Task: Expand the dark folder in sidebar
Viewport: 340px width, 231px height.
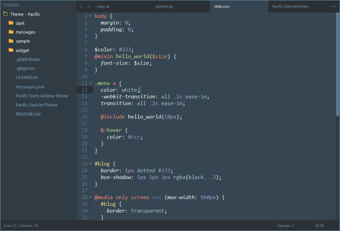Action: 20,23
